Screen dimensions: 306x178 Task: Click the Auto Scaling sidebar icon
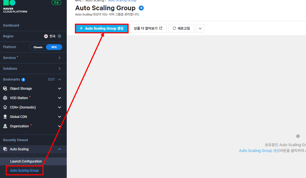point(5,149)
